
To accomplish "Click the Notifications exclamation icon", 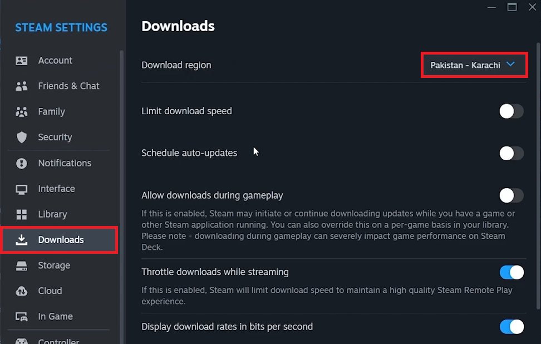I will pyautogui.click(x=21, y=163).
